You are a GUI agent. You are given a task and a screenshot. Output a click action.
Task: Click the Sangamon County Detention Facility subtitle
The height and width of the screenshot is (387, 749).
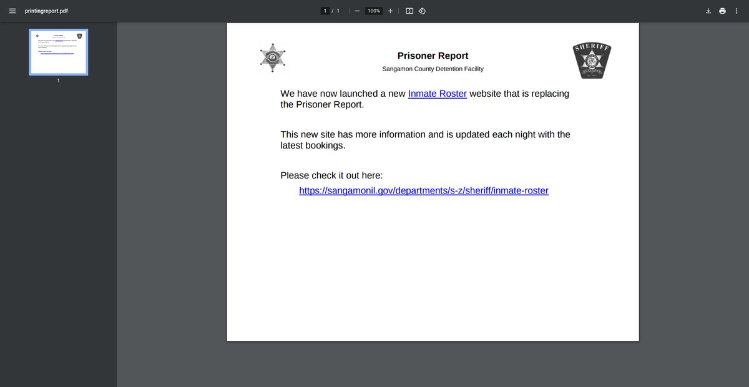(x=433, y=69)
